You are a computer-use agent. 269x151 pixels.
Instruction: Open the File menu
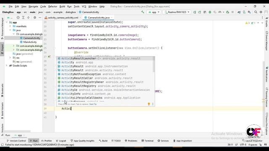(11, 7)
